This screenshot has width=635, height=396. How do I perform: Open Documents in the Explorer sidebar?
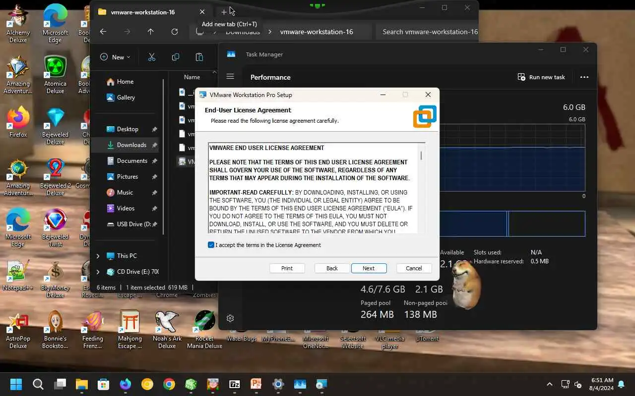click(x=127, y=161)
